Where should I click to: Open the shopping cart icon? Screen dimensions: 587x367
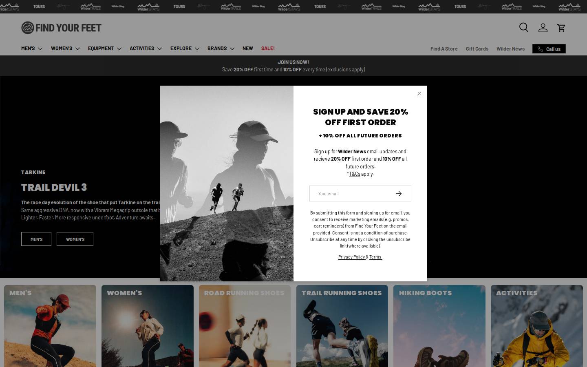pos(561,27)
